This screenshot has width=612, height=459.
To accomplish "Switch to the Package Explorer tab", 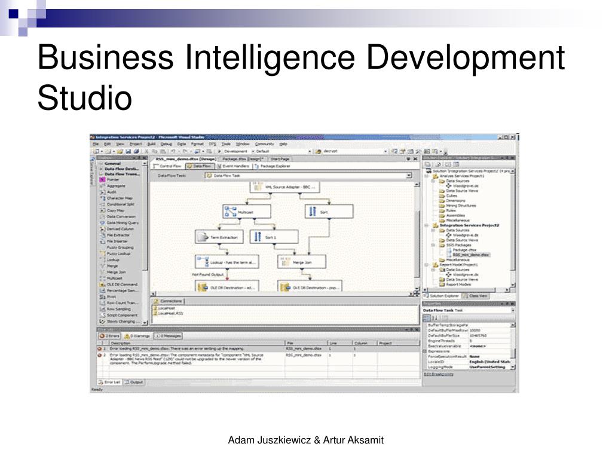I will point(273,166).
